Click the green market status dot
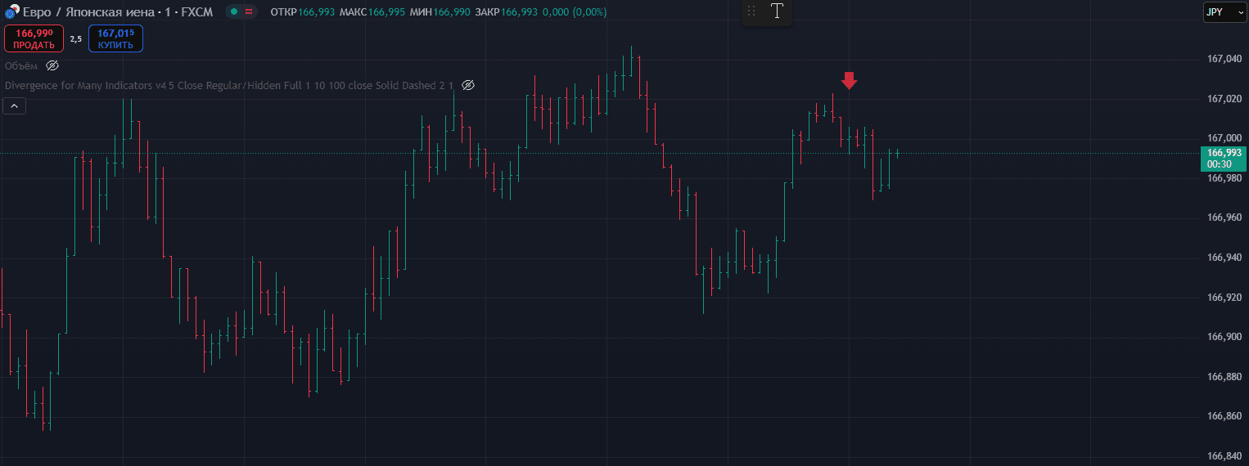Screen dimensions: 1249x466 pyautogui.click(x=233, y=12)
